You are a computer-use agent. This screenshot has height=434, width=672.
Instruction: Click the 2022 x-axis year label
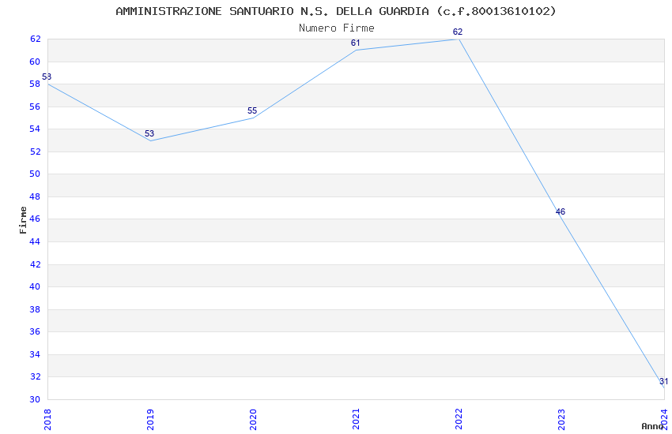pyautogui.click(x=459, y=420)
